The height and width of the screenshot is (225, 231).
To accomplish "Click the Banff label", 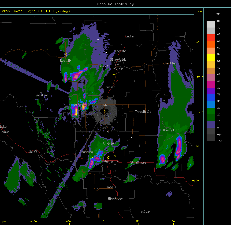I will 33,152.
